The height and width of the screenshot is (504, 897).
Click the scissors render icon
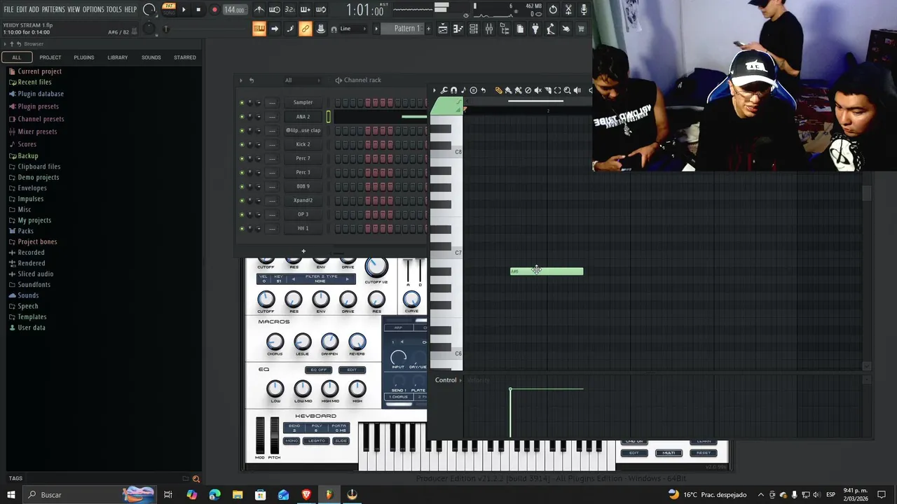pyautogui.click(x=568, y=10)
